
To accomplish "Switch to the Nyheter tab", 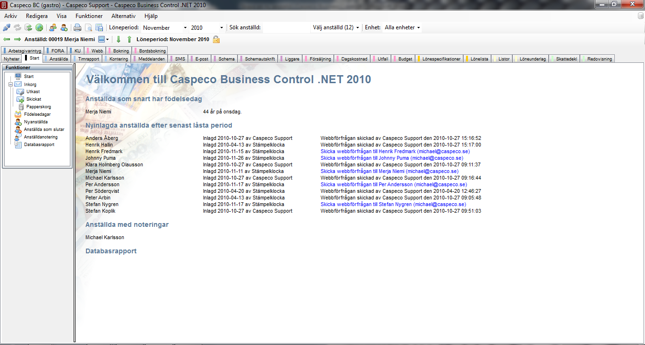I will (x=12, y=59).
